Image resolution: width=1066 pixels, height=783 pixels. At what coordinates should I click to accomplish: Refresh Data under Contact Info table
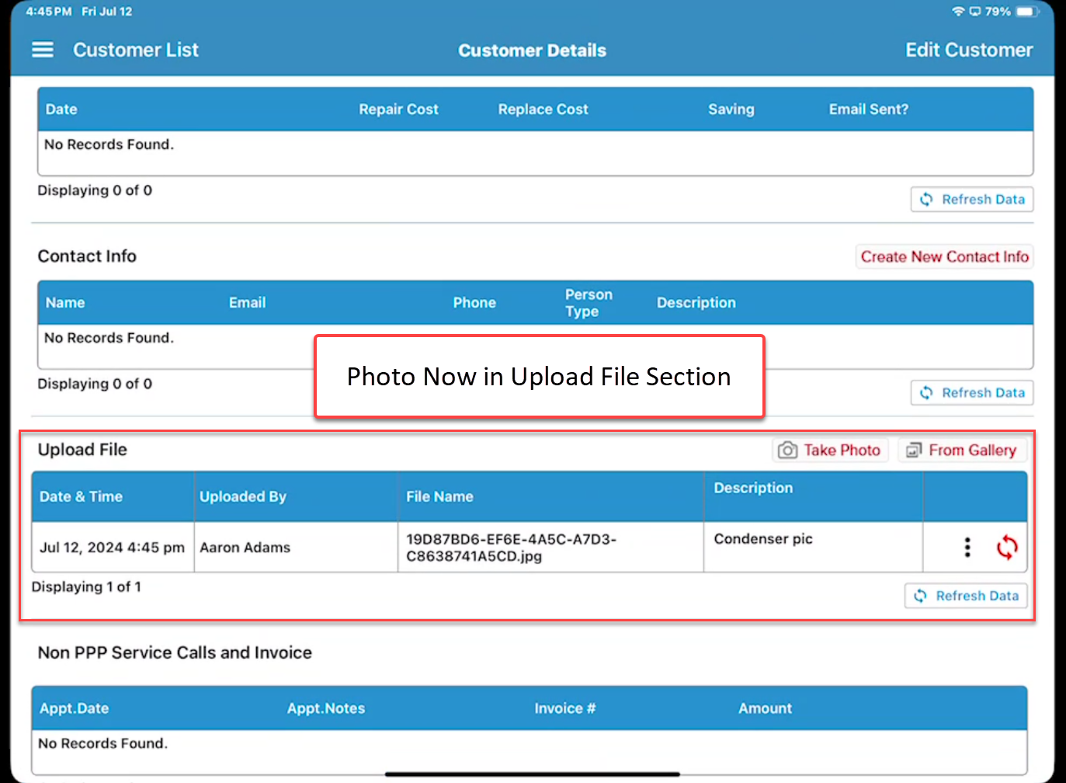pyautogui.click(x=972, y=393)
